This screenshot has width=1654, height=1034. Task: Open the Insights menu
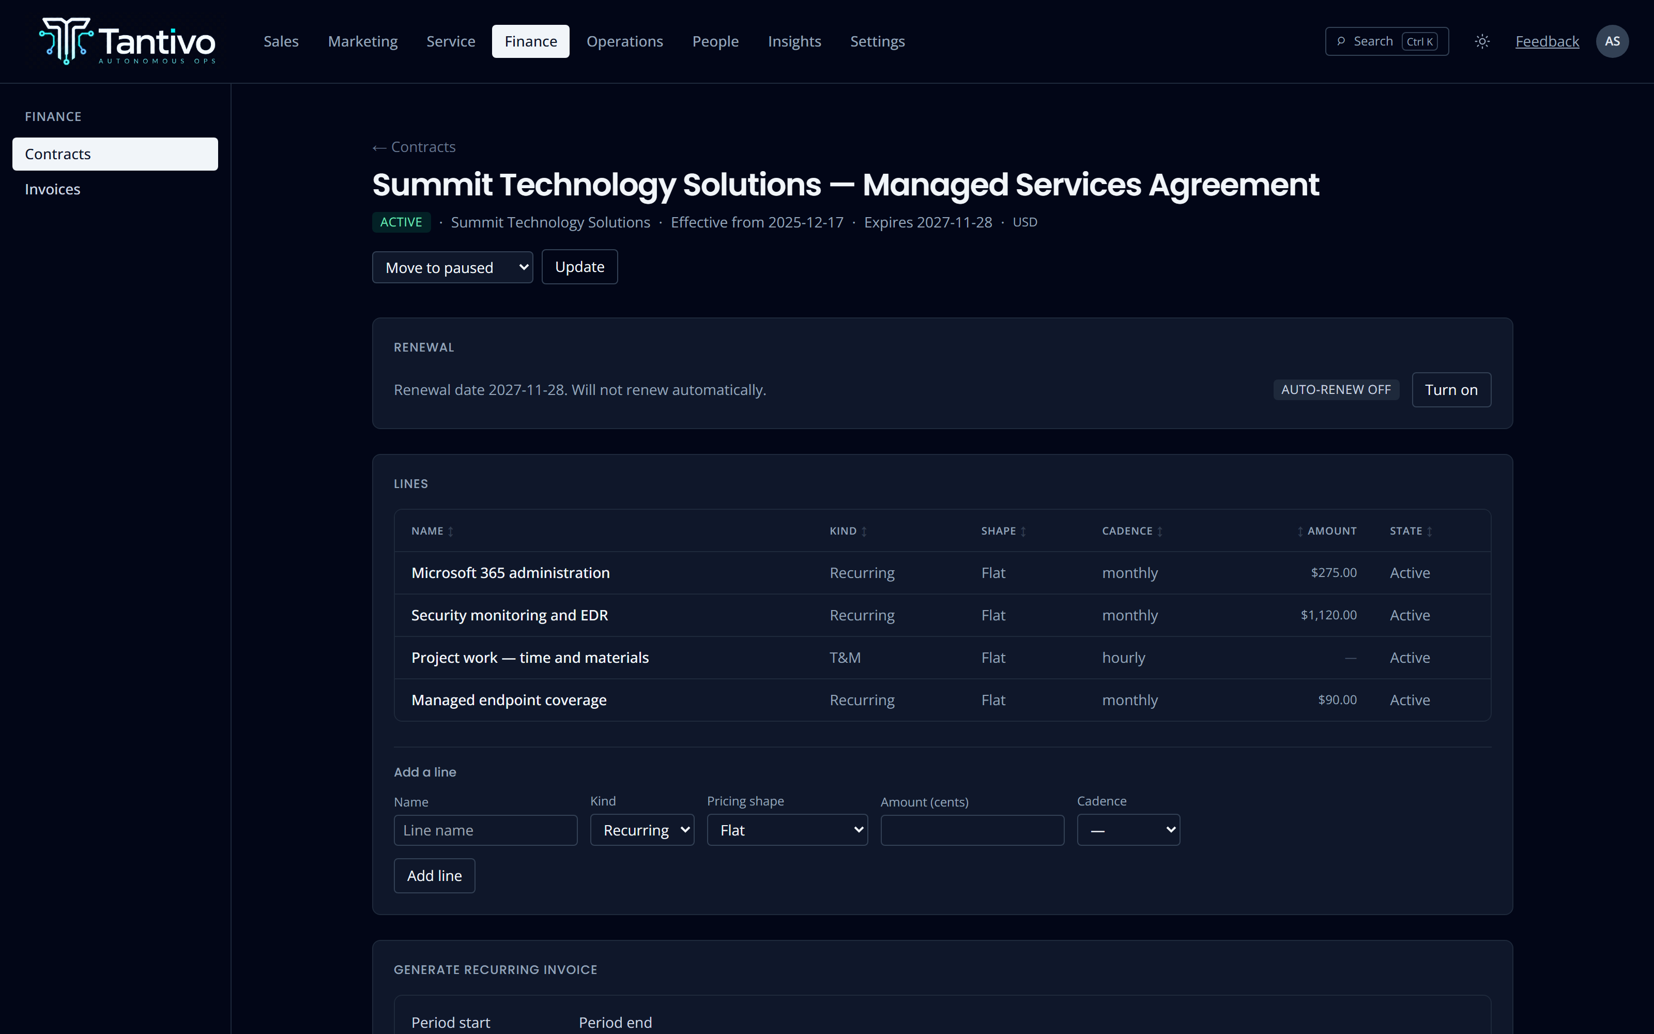tap(794, 42)
